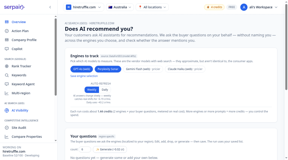Collapse the sidebar with the chevron arrow

(50, 7)
